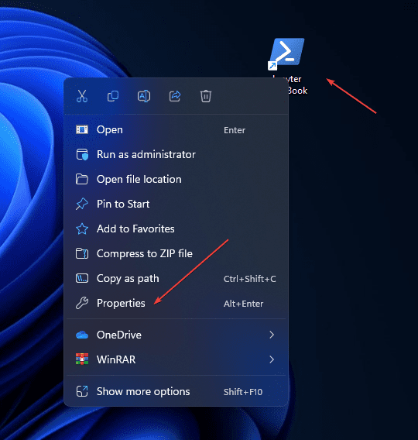Click the Copy icon in context menu
Screen dimensions: 418x440
click(113, 96)
